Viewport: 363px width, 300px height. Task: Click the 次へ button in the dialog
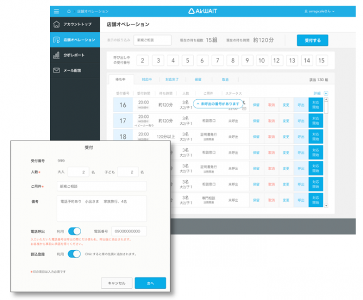coord(150,282)
